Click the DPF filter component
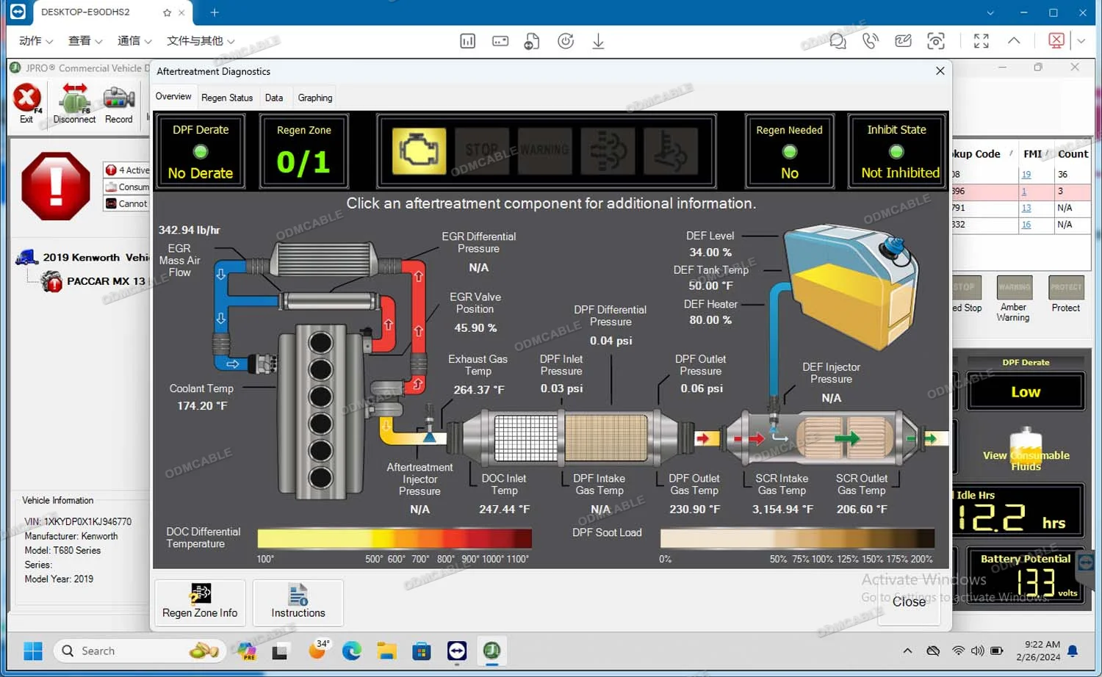The height and width of the screenshot is (677, 1102). pyautogui.click(x=606, y=438)
